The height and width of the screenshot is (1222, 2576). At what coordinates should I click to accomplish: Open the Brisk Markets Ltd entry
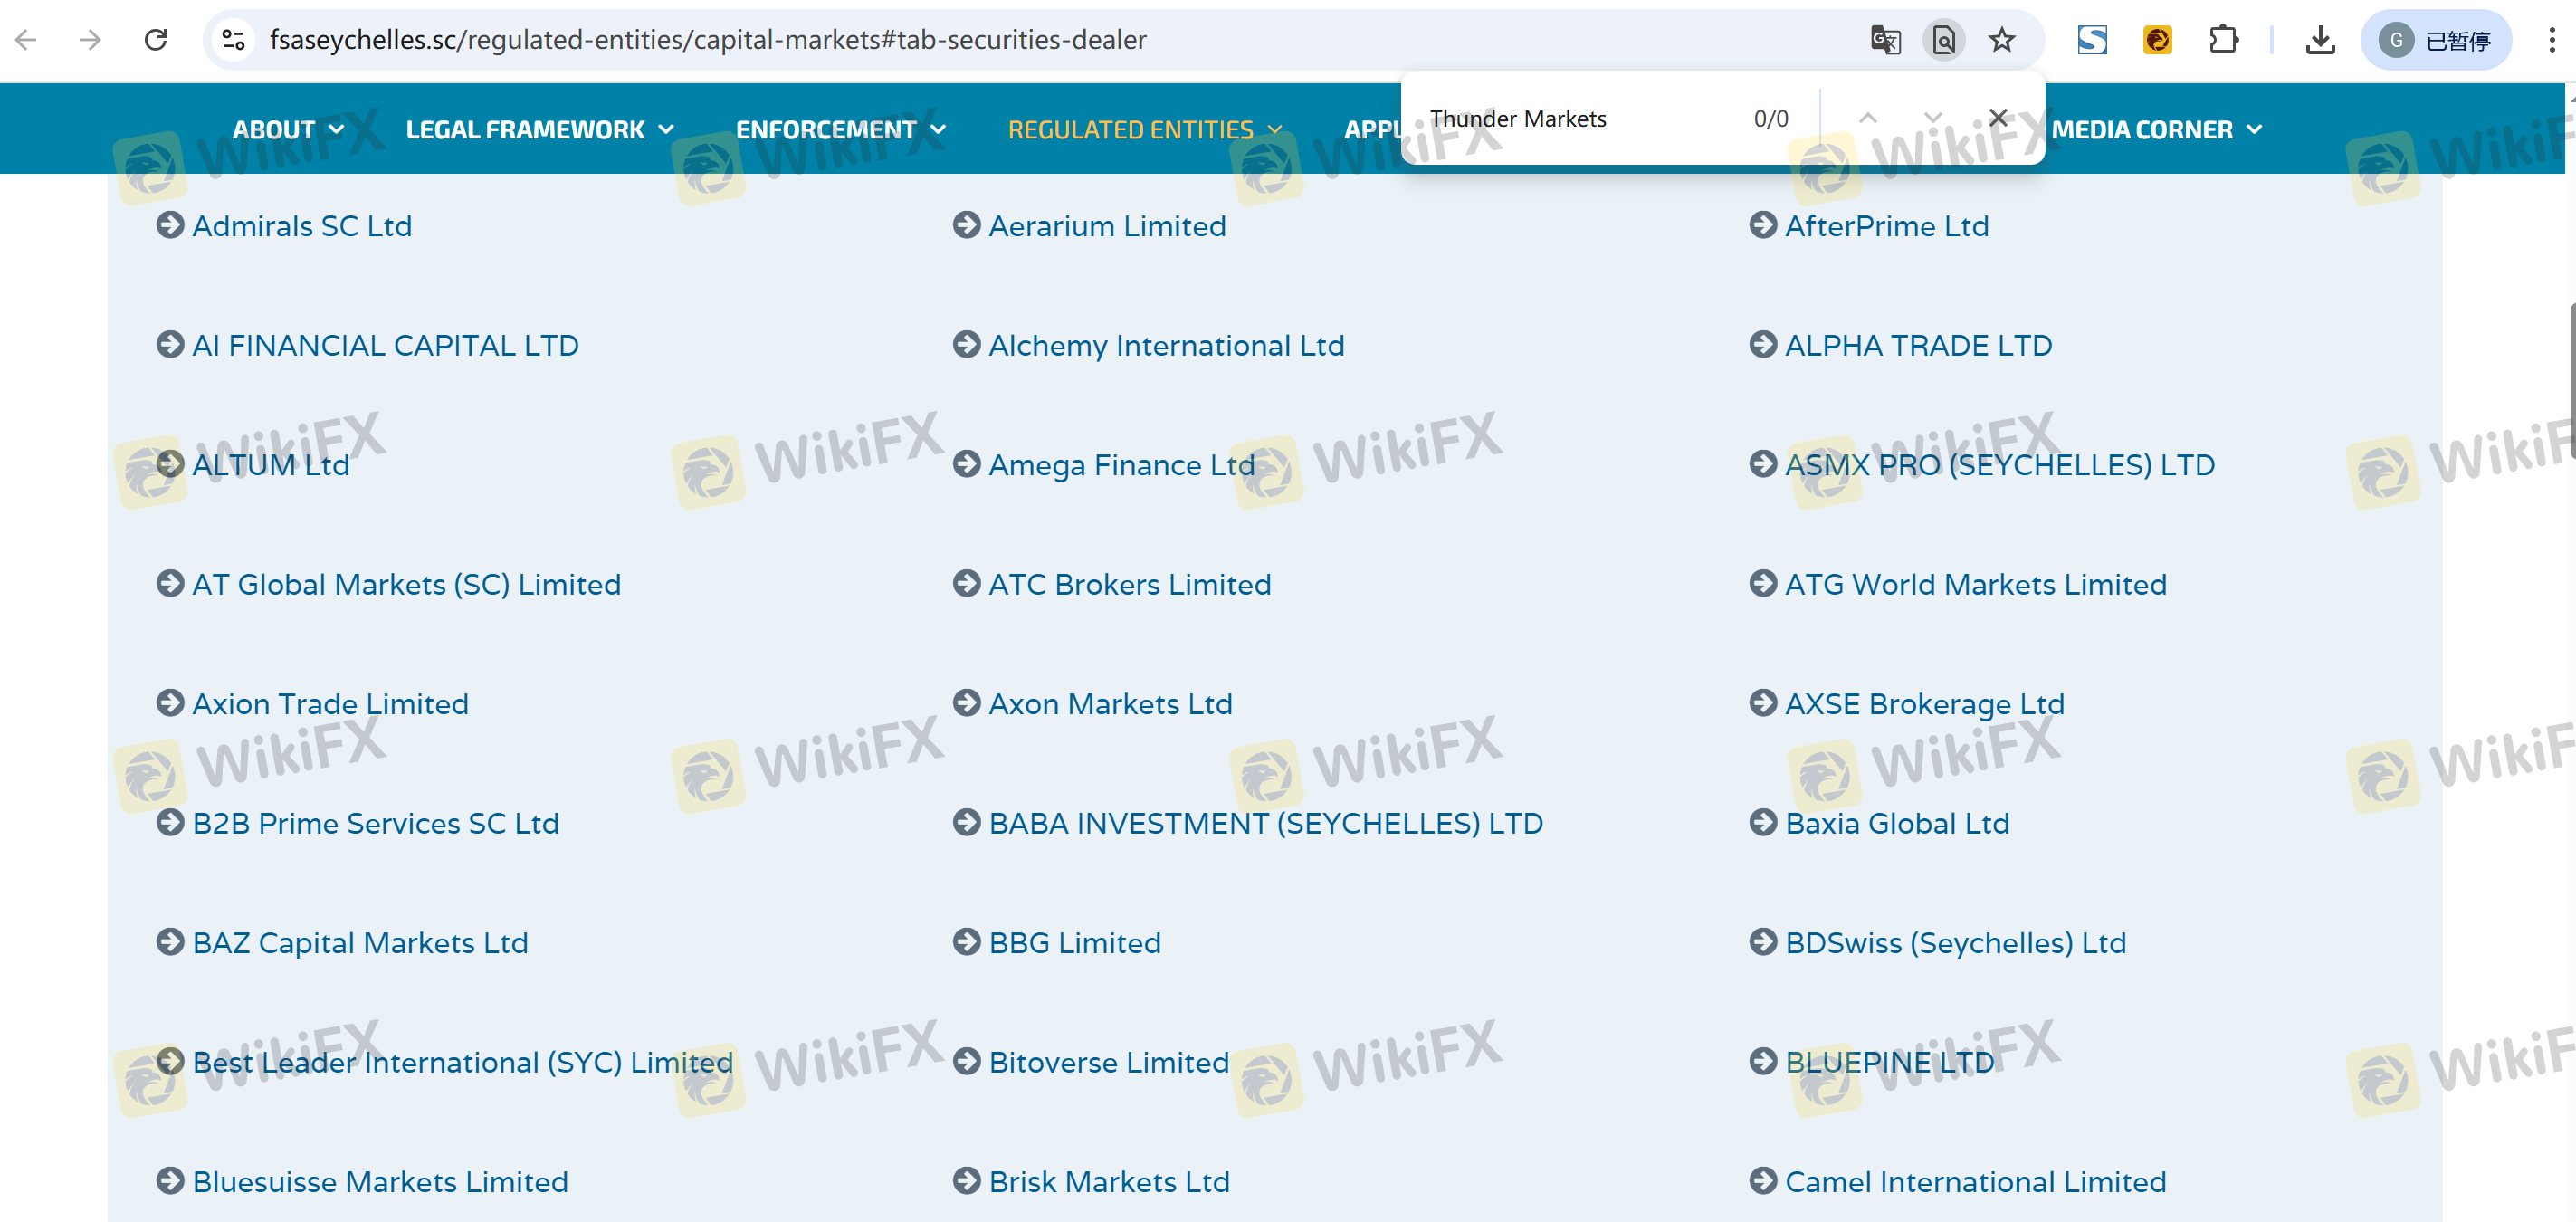coord(1110,1182)
